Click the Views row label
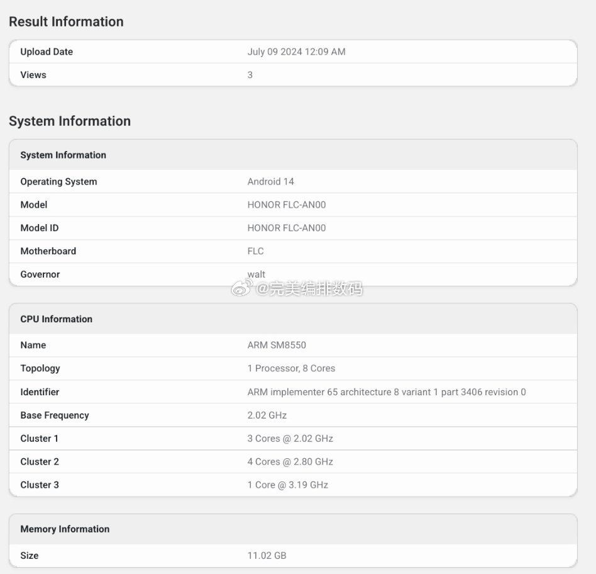Screen dimensions: 596x574 point(33,75)
